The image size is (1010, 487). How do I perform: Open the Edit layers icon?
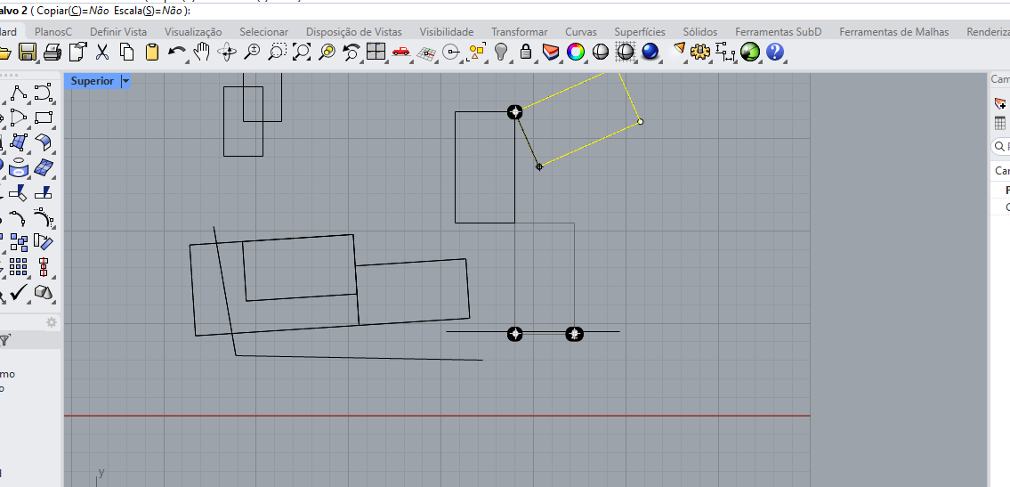tap(551, 52)
